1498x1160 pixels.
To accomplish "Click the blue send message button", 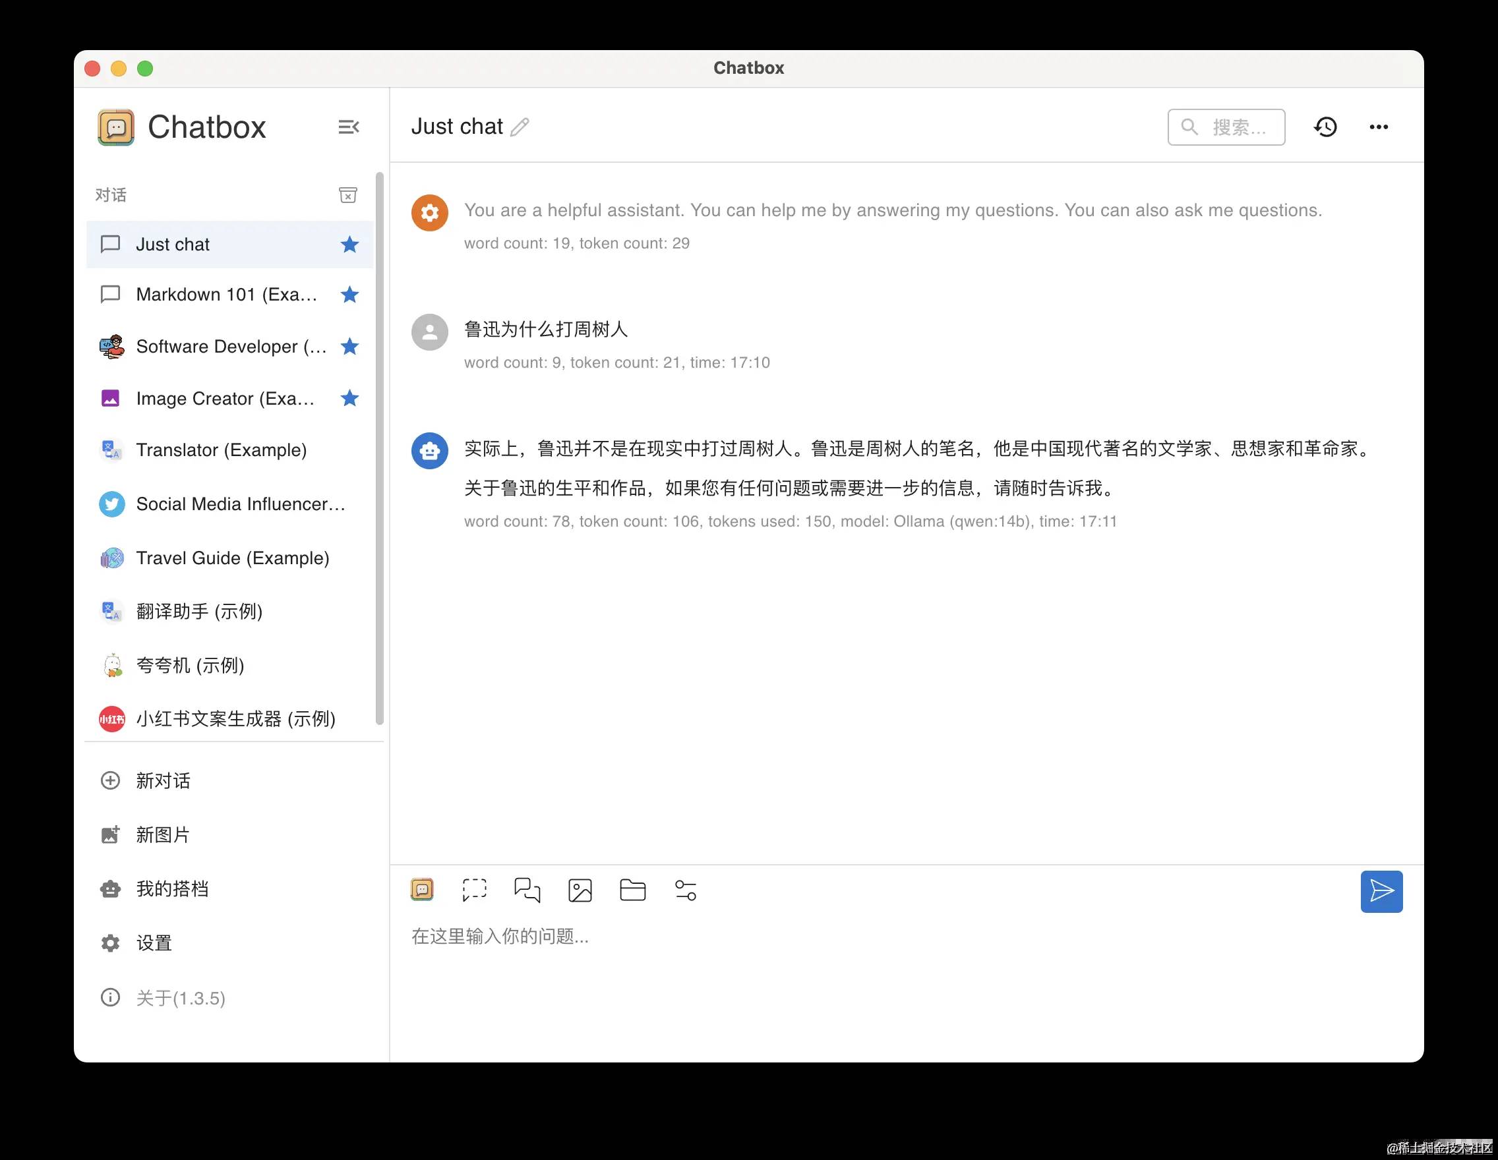I will [1381, 891].
